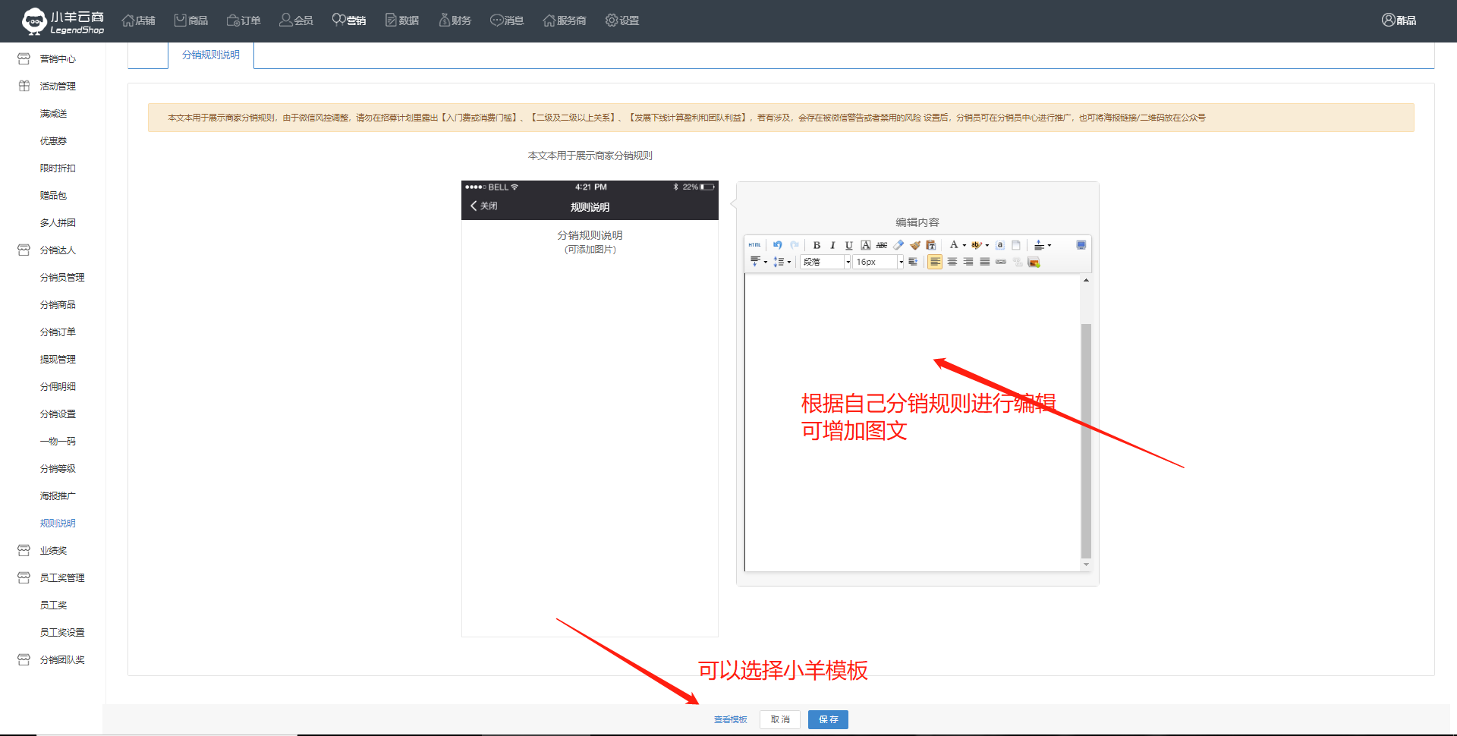Click the 保存 save button
The height and width of the screenshot is (736, 1457).
point(828,719)
